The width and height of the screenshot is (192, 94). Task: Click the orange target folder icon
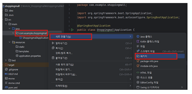coord(6,65)
